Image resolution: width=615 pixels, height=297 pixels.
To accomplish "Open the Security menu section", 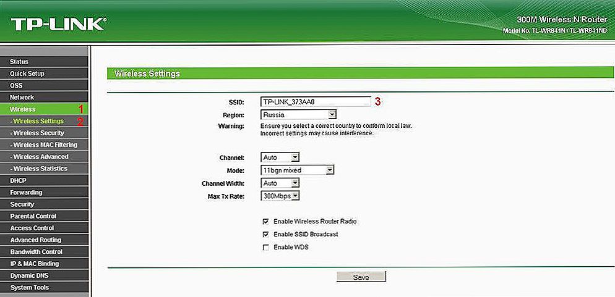I will coord(44,204).
